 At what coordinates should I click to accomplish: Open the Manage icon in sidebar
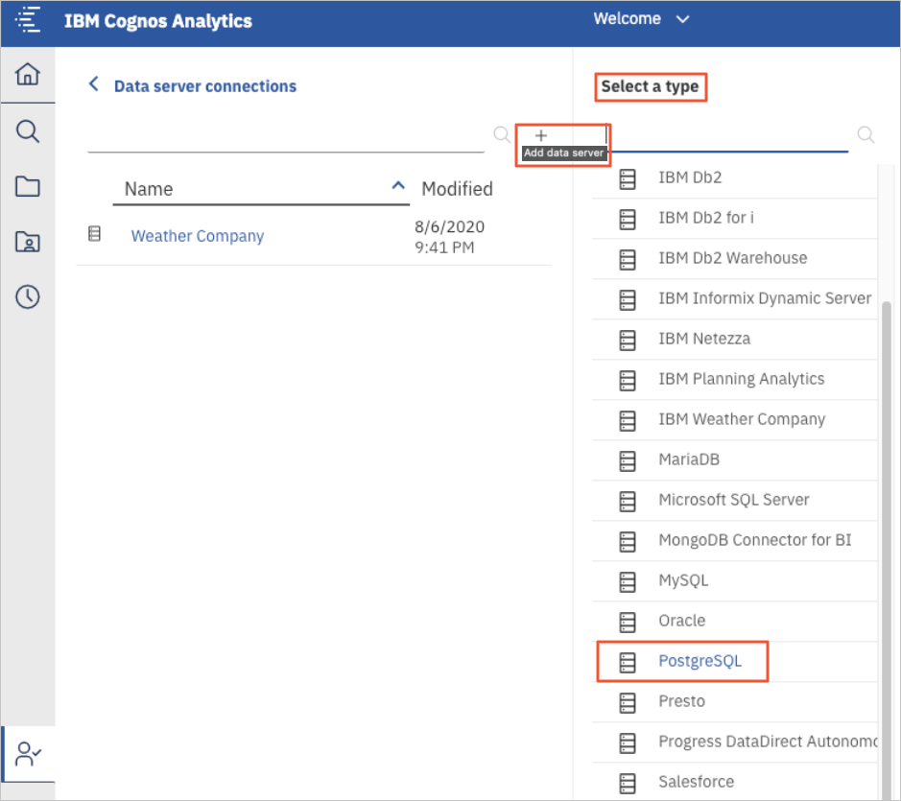pos(28,754)
